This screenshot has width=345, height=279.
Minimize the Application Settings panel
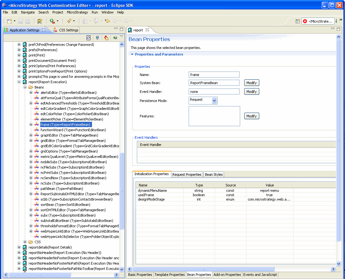(x=116, y=29)
